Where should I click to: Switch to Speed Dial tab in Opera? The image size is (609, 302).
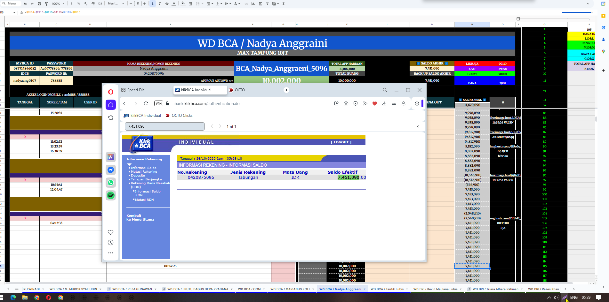click(133, 90)
